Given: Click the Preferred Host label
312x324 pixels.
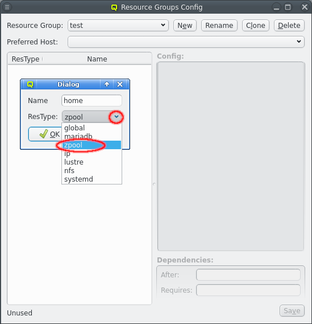Looking at the screenshot, I should click(32, 42).
